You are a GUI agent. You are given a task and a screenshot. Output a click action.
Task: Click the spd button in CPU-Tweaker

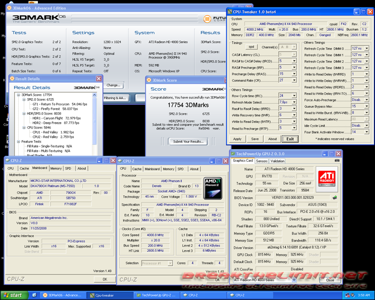coord(252,47)
